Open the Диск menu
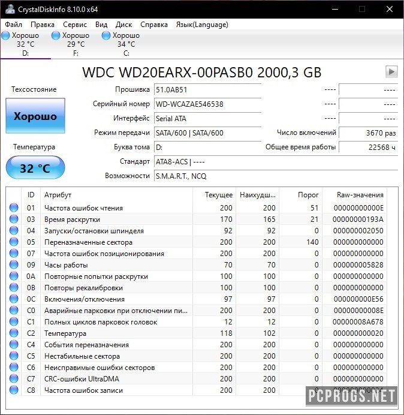The height and width of the screenshot is (415, 404). (123, 25)
